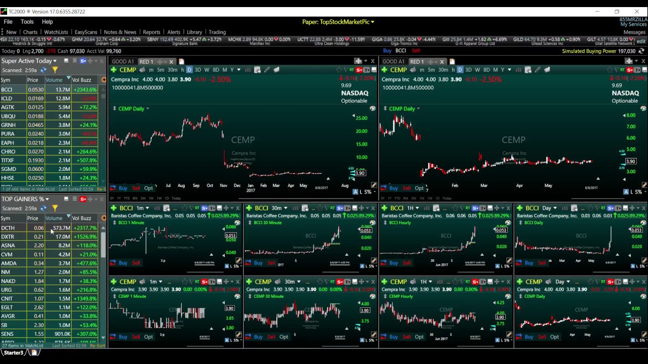Screen dimensions: 648x364
Task: Open BCCI 1H timeframe dropdown
Action: pyautogui.click(x=418, y=208)
